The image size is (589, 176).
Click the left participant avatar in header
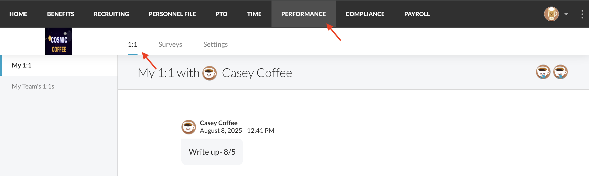[543, 72]
